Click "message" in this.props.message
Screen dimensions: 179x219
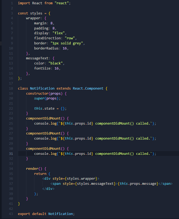149,184
